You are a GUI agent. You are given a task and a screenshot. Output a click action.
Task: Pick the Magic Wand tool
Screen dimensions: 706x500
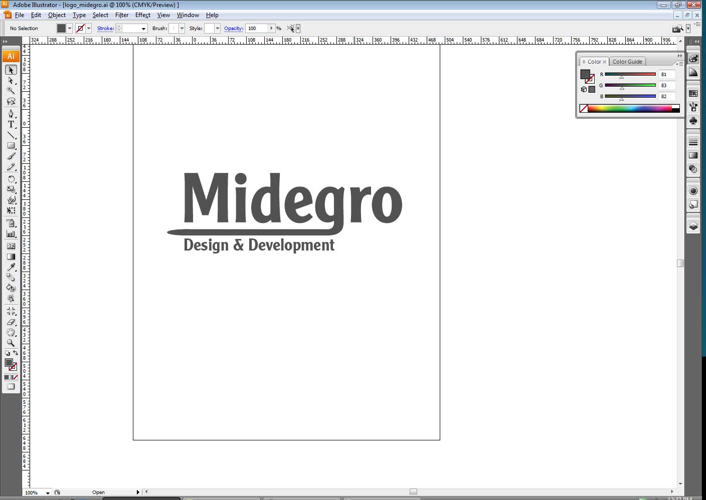11,91
